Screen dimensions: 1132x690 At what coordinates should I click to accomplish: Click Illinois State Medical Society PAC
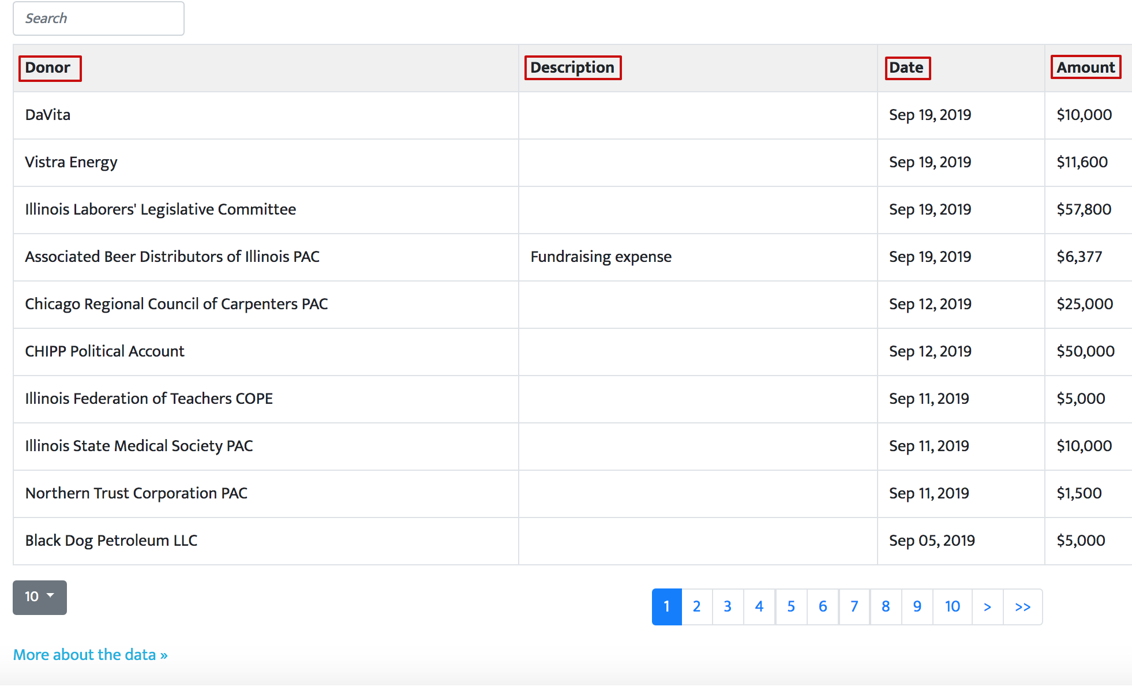(266, 447)
